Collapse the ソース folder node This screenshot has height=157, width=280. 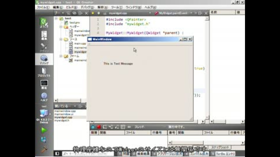(61, 39)
